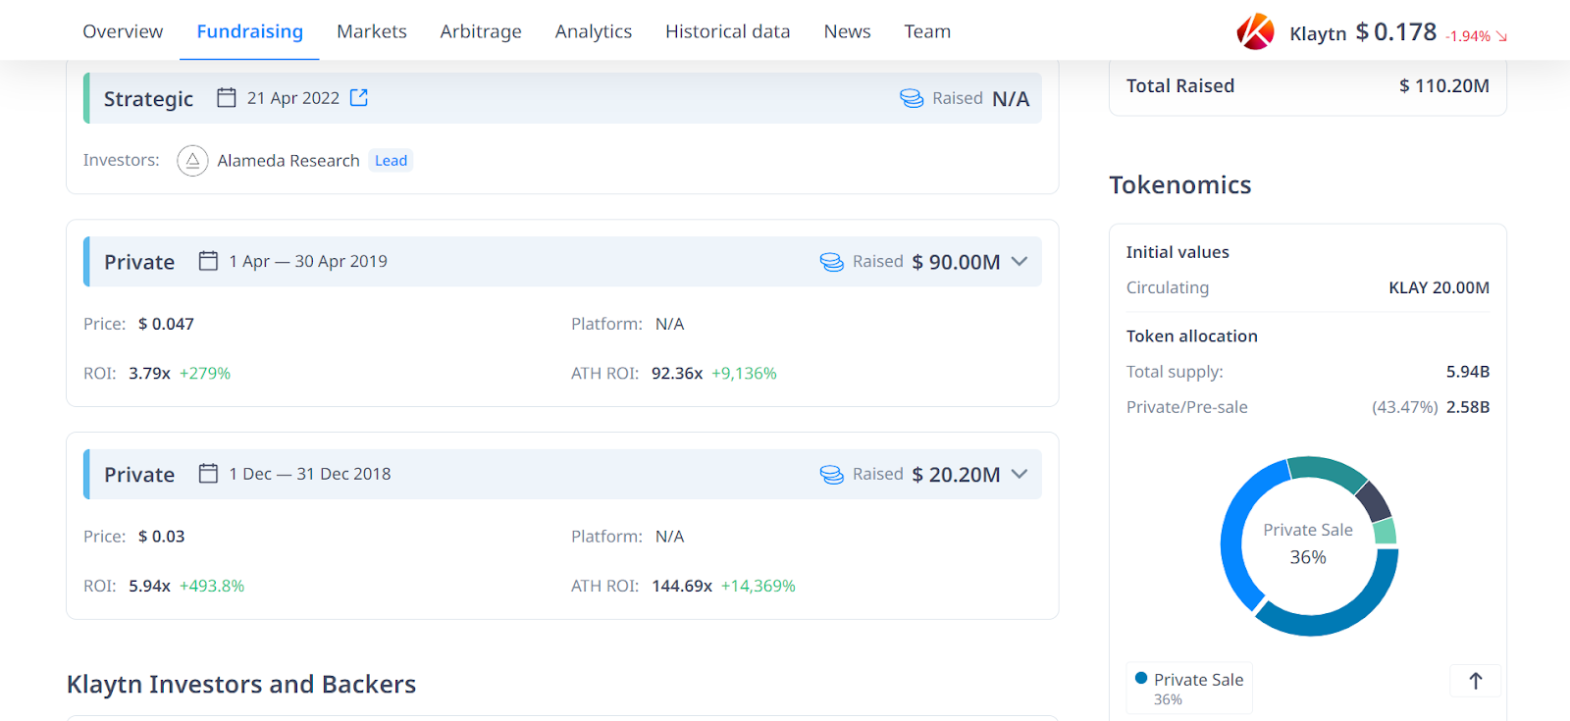
Task: Click the Alameda Research investor logo
Action: [192, 161]
